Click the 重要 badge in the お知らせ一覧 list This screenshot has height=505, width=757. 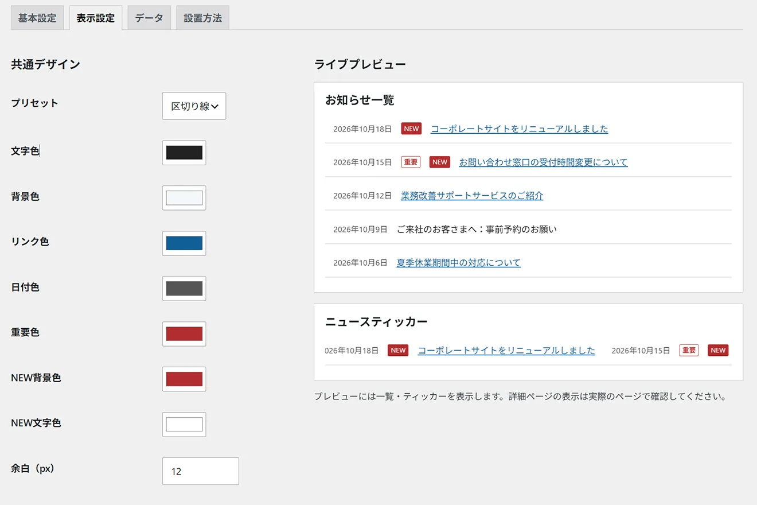[411, 162]
